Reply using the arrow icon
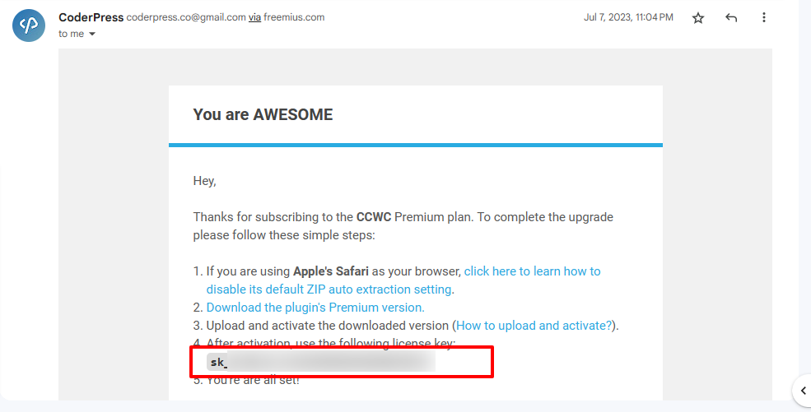Image resolution: width=811 pixels, height=412 pixels. click(731, 18)
